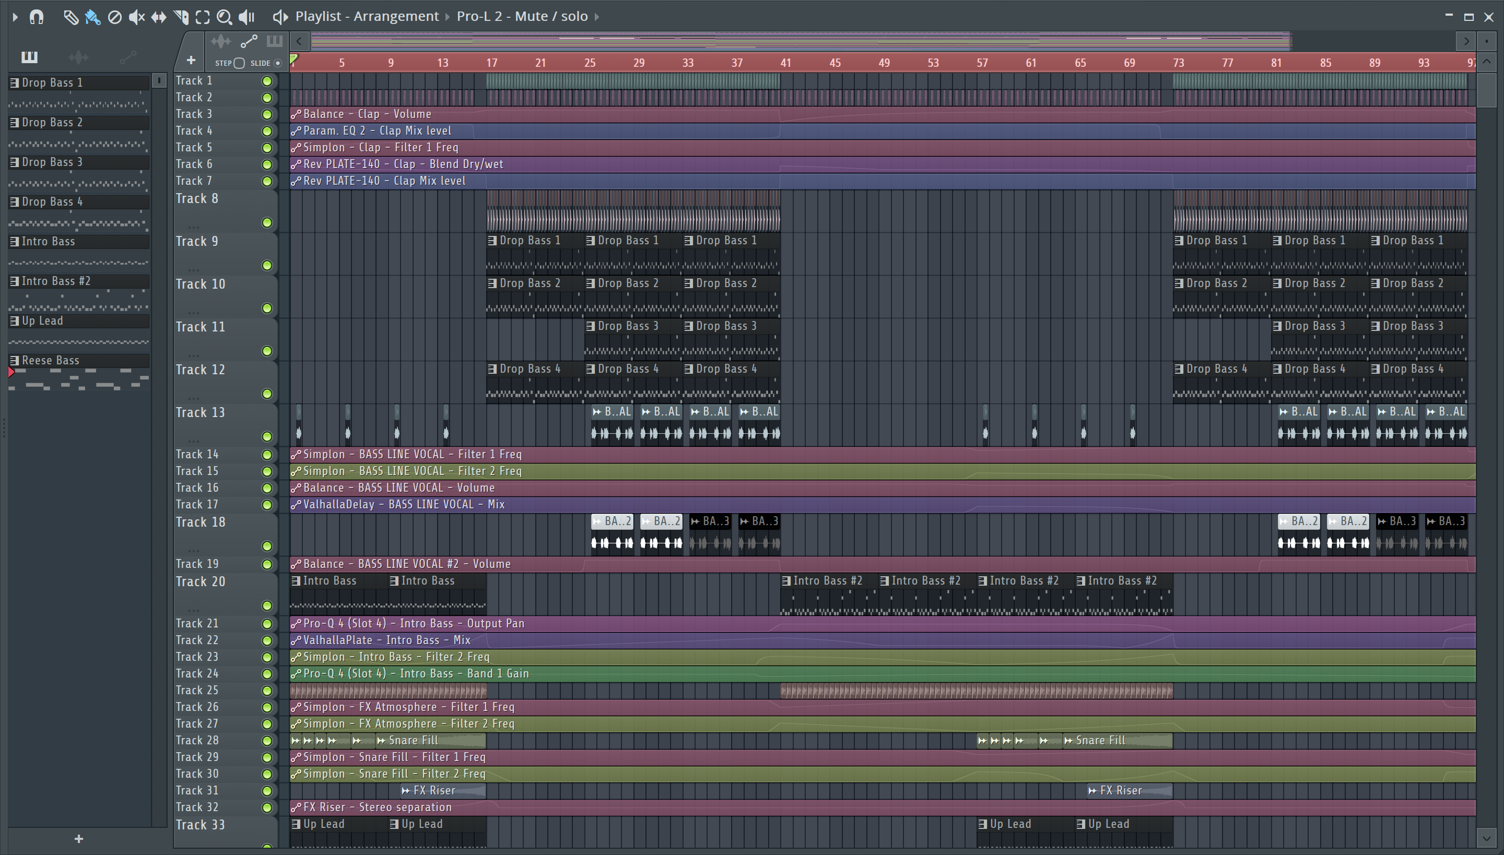This screenshot has width=1504, height=855.
Task: Open the arrow dropdown after Playlist - Arrangement
Action: tap(447, 17)
